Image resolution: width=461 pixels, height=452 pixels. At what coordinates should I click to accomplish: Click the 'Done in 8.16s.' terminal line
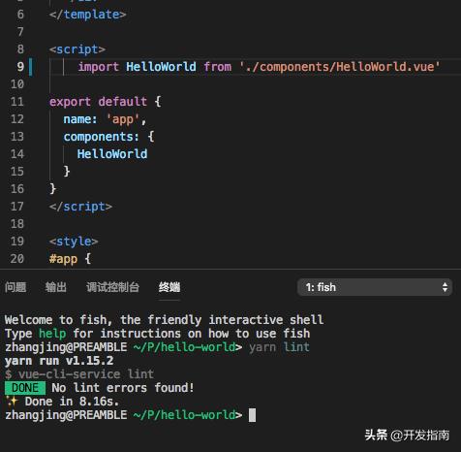point(72,402)
